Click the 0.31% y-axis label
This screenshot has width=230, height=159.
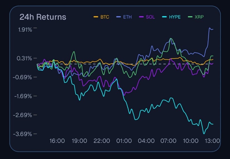coord(24,58)
